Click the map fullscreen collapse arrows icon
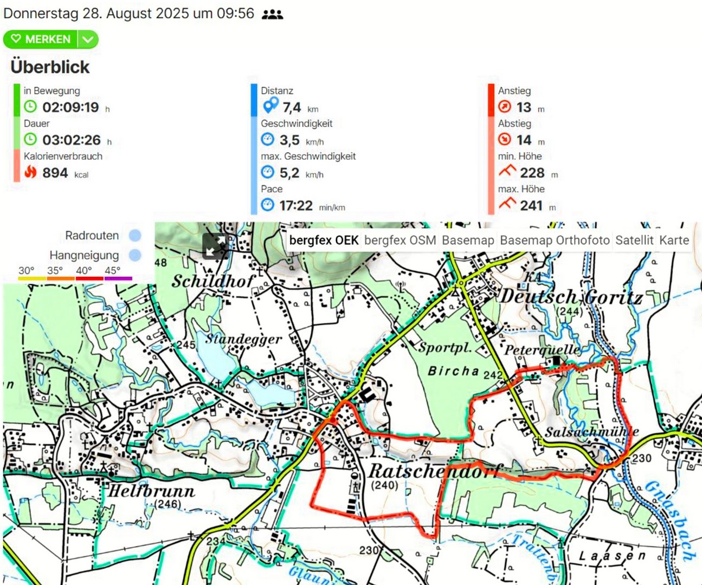 click(x=214, y=246)
